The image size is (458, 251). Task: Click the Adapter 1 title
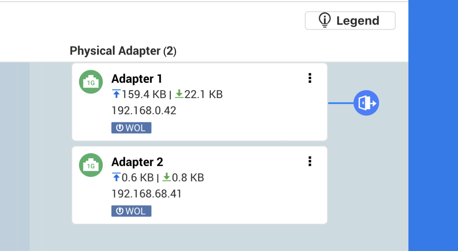[136, 79]
